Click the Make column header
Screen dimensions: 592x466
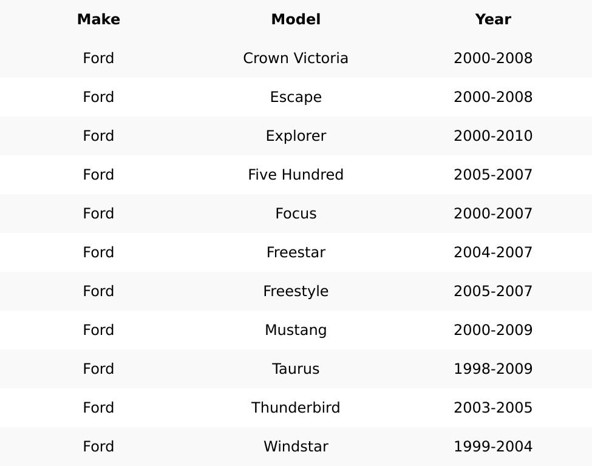coord(98,19)
